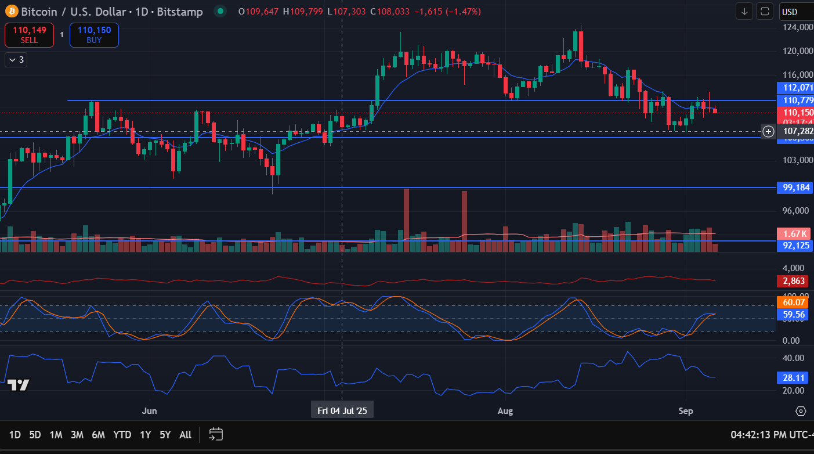Select the 5D time range
The height and width of the screenshot is (454, 814).
[x=35, y=434]
